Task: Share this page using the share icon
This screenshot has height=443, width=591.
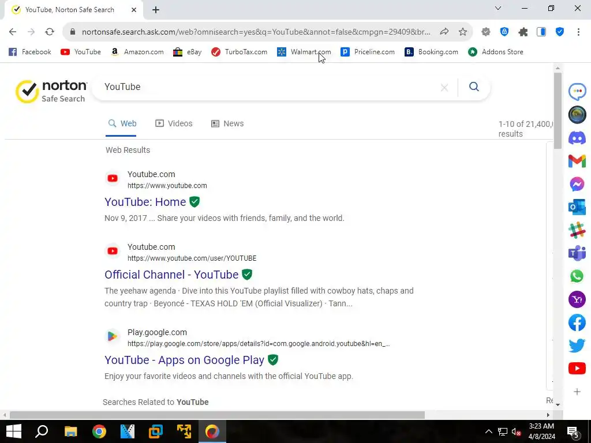Action: [x=444, y=32]
